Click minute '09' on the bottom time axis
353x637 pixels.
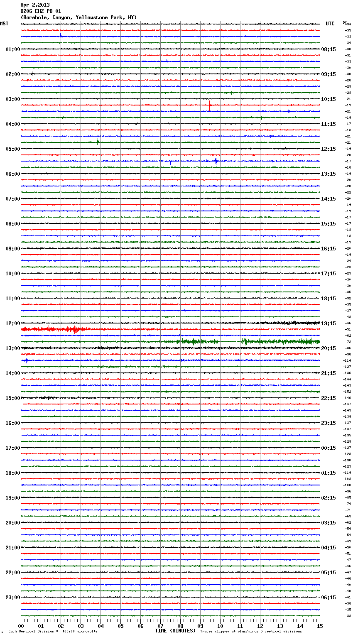coord(200,626)
